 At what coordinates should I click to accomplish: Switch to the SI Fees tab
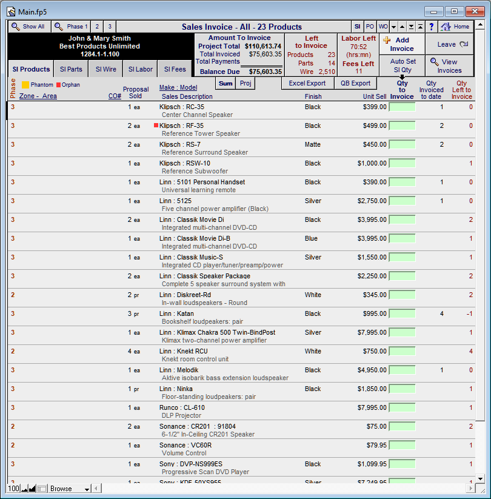pos(175,69)
